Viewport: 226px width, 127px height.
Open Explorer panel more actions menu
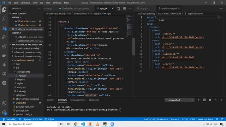[39, 8]
